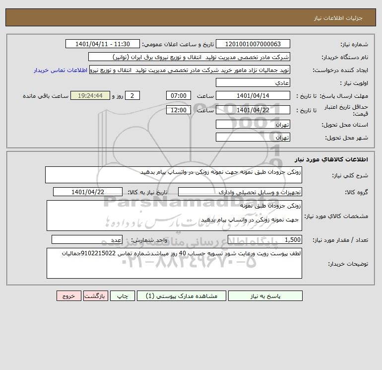382x370 pixels.
Task: Click the توضیحات خریدار label
Action: pos(348,264)
